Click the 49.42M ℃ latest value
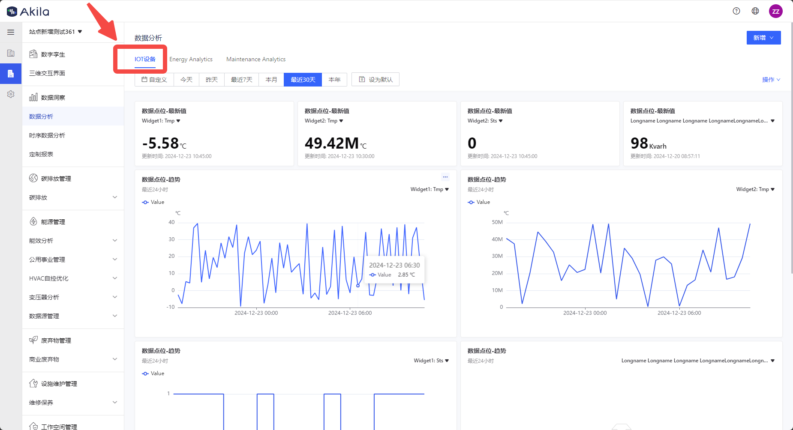This screenshot has height=430, width=793. click(336, 143)
